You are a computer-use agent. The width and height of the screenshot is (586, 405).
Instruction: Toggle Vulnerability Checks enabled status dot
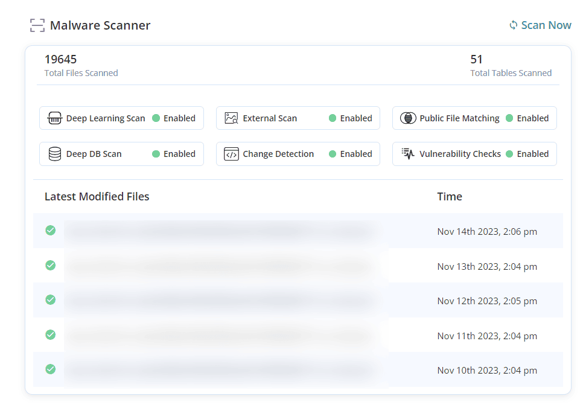pos(509,154)
